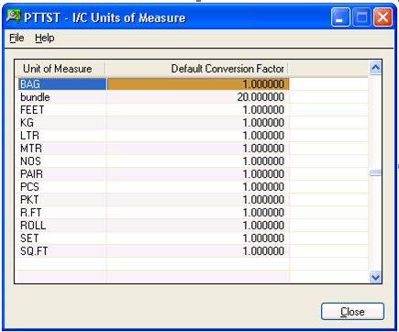Click the conversion factor cell for MTR

point(198,149)
